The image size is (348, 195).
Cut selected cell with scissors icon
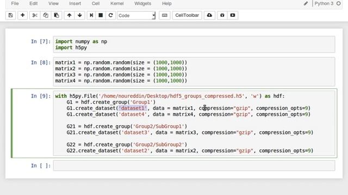pyautogui.click(x=35, y=15)
